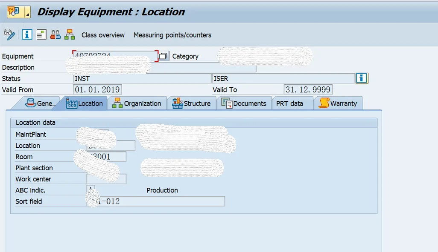Open the Equipment field search help button
The height and width of the screenshot is (252, 438).
(164, 56)
